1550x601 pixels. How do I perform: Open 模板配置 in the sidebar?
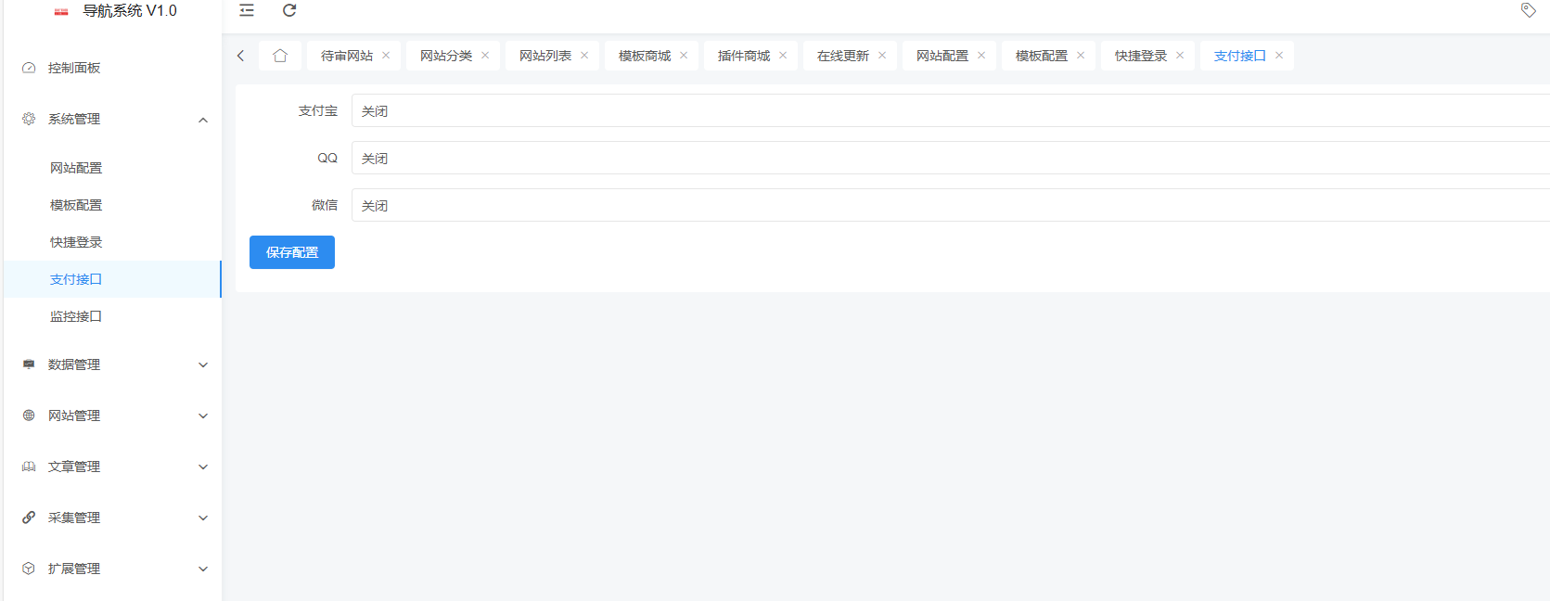click(112, 205)
